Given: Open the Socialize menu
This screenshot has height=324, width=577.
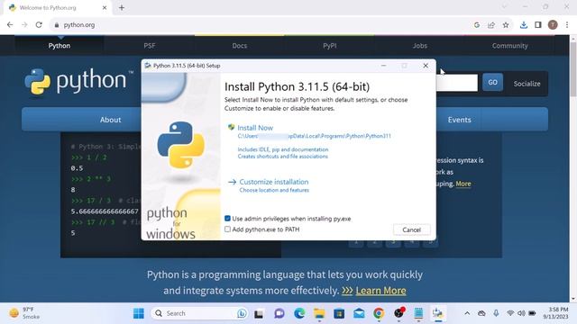Looking at the screenshot, I should (527, 84).
